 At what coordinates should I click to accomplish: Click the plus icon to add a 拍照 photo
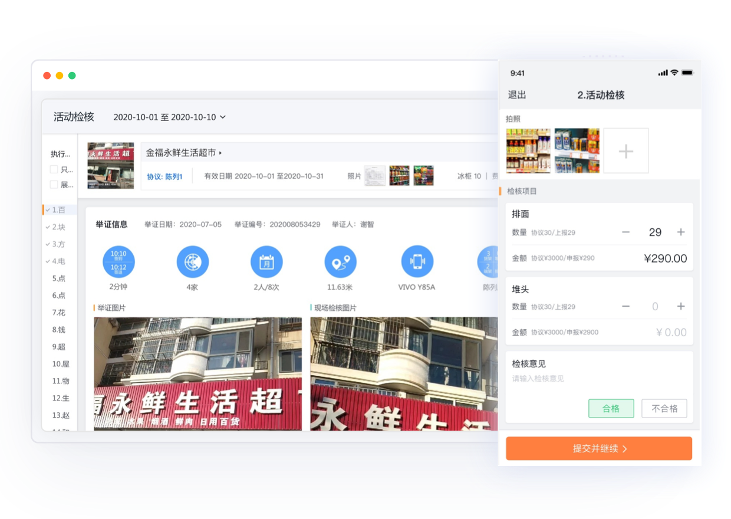point(625,150)
